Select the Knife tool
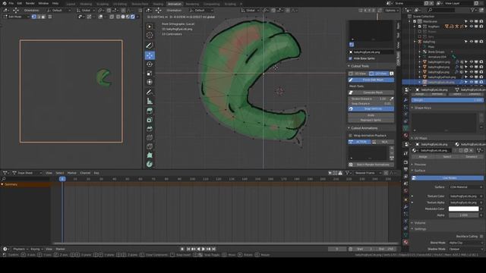The image size is (486, 273). tap(150, 146)
